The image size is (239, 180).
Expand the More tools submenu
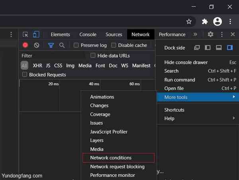198,97
